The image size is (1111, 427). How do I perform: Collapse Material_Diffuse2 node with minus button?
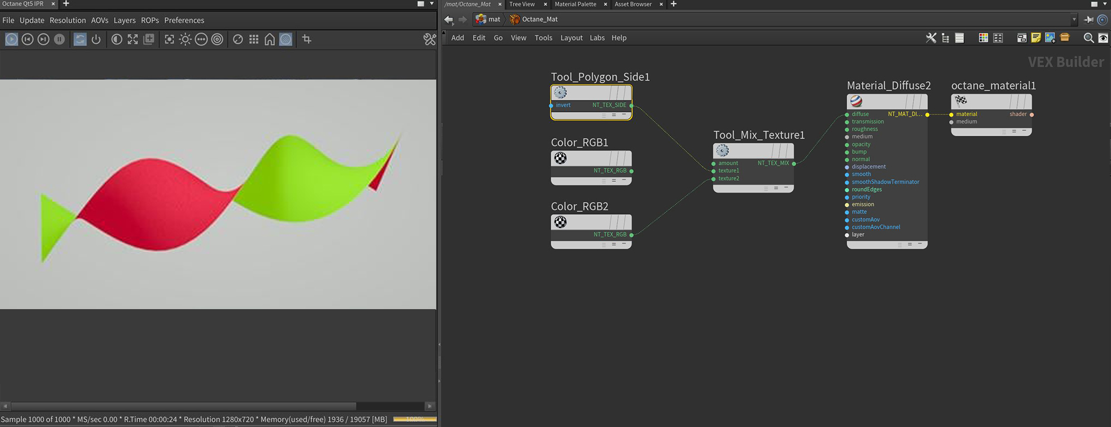click(x=920, y=244)
